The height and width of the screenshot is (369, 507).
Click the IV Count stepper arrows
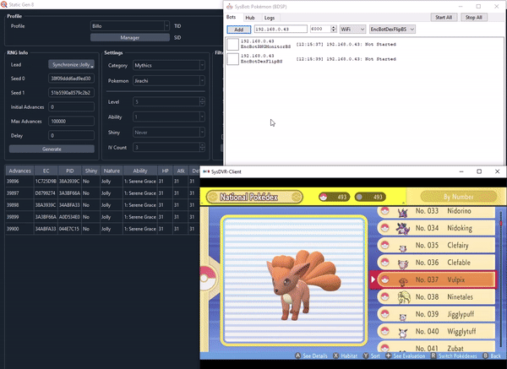202,147
